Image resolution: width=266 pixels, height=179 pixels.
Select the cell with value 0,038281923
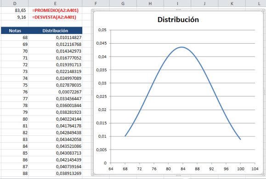click(x=55, y=112)
